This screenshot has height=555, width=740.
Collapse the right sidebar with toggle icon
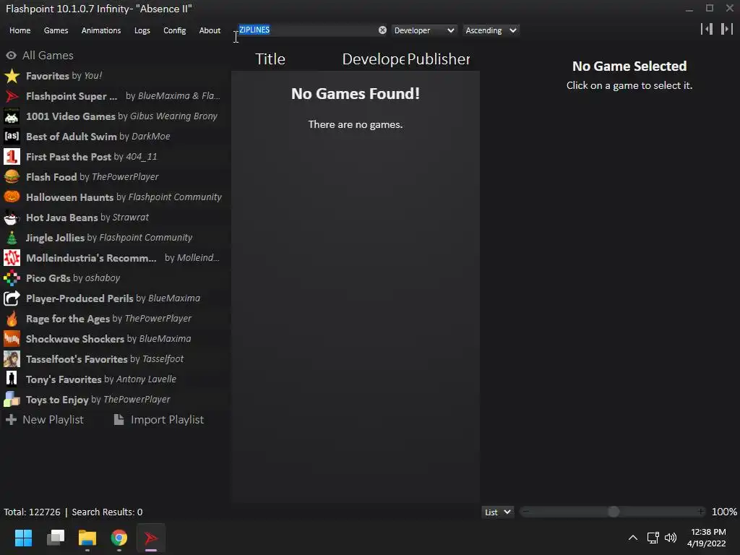pyautogui.click(x=727, y=29)
